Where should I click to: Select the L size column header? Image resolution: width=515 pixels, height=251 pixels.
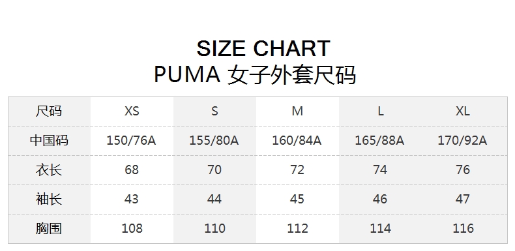(x=380, y=111)
